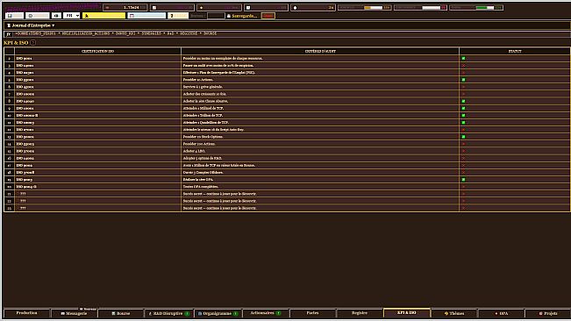Click the STATUT column header
571x321 pixels.
515,52
